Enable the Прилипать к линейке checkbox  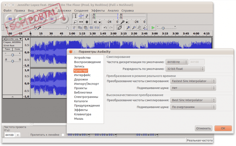(63, 135)
